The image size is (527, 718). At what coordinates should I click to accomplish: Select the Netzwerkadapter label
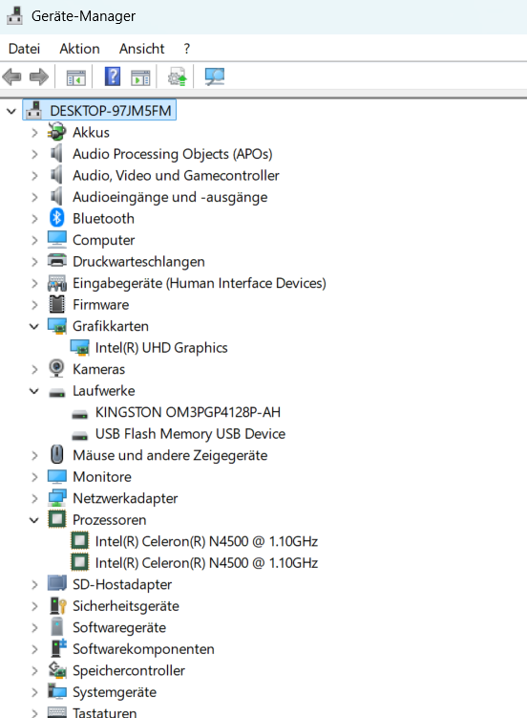pyautogui.click(x=125, y=498)
